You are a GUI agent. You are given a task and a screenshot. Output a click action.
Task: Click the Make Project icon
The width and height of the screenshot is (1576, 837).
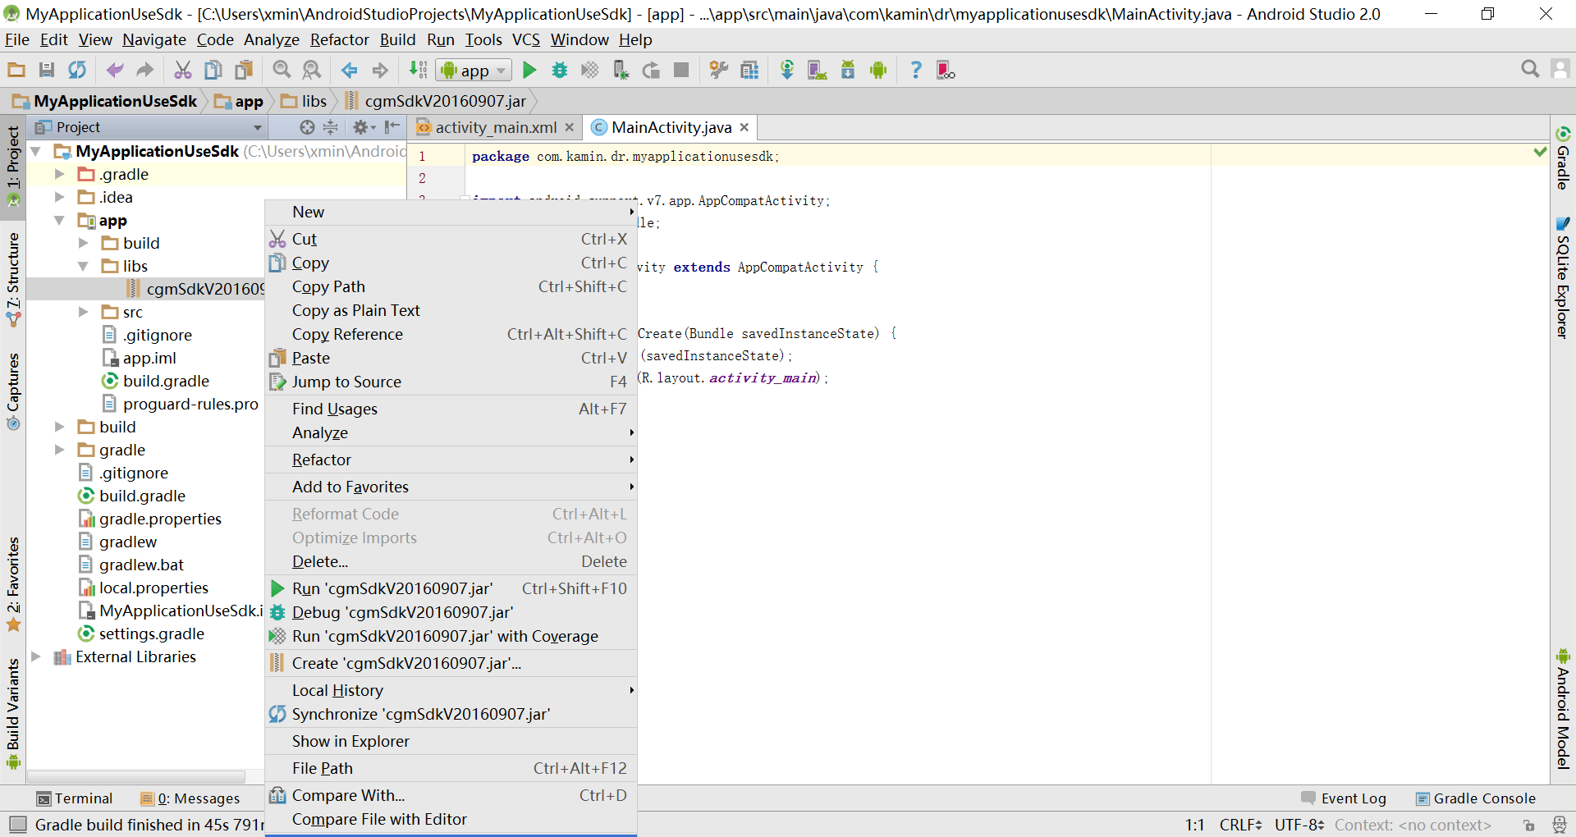tap(418, 71)
